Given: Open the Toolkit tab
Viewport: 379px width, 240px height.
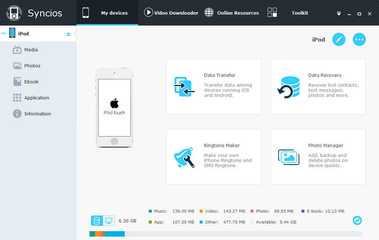Looking at the screenshot, I should click(287, 13).
